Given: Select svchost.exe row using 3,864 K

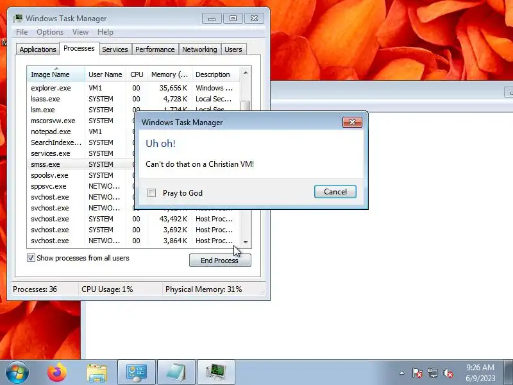Looking at the screenshot, I should (133, 241).
